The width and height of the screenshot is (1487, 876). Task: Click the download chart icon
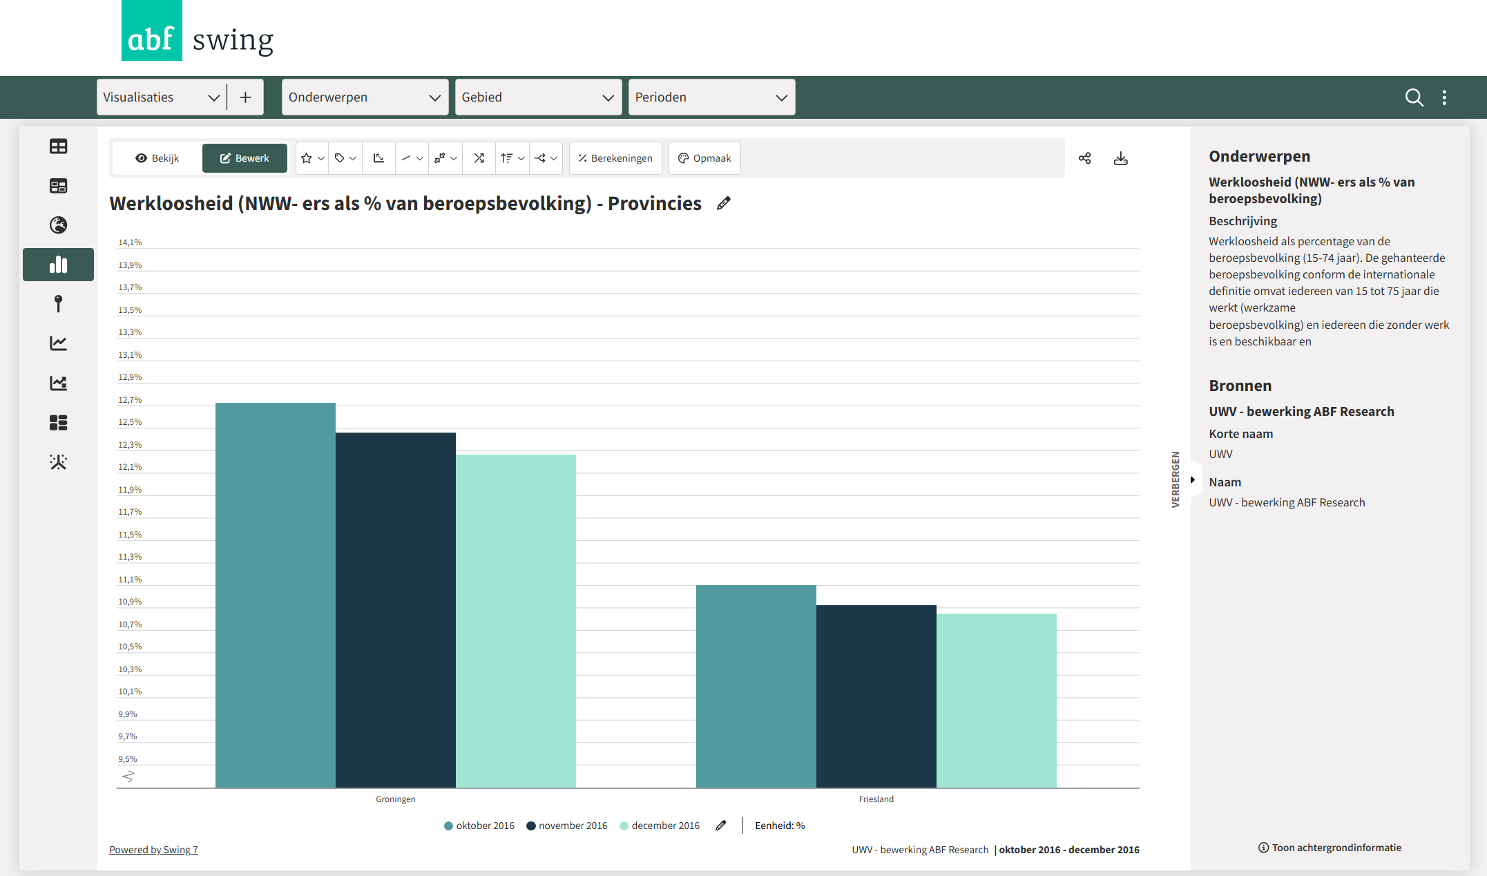click(1120, 158)
